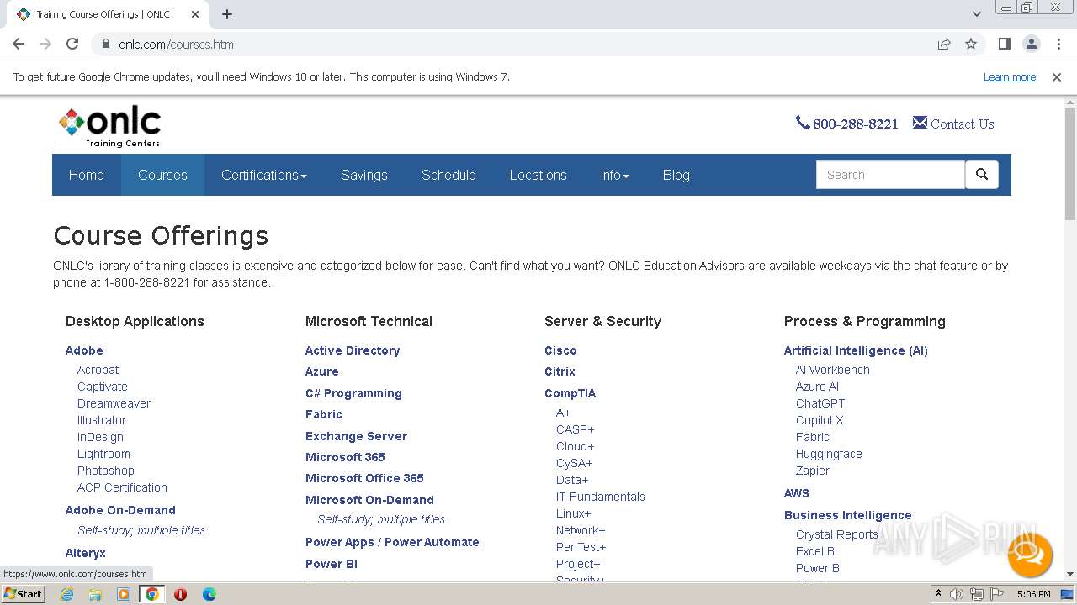Open the AWS category link
The height and width of the screenshot is (605, 1077).
797,493
